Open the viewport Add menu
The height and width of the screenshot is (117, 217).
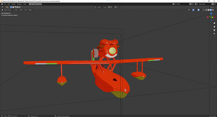[x=25, y=10]
